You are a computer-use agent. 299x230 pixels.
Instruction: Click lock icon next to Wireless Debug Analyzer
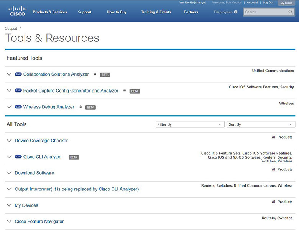(80, 107)
